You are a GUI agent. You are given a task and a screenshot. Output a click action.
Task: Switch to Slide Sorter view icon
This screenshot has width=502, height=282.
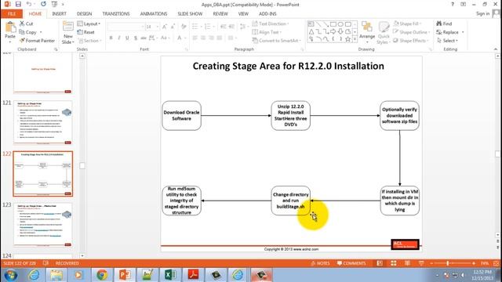pyautogui.click(x=394, y=263)
